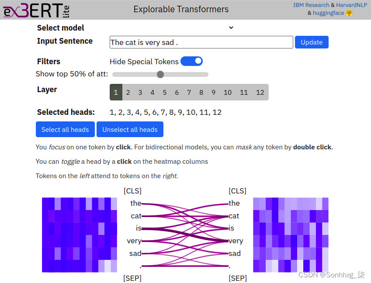
Task: Open the IBM Research link
Action: (311, 5)
